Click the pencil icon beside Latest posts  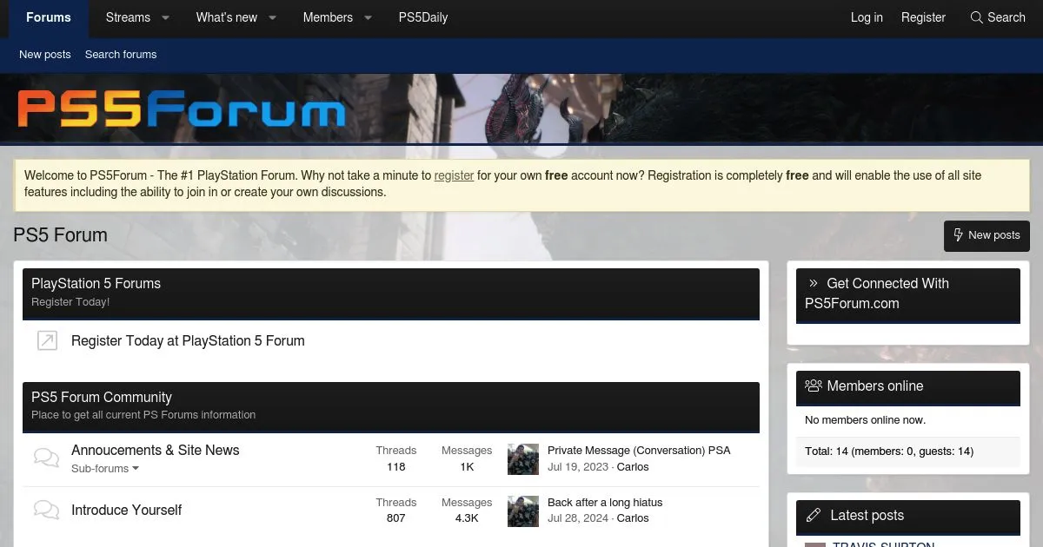tap(814, 515)
